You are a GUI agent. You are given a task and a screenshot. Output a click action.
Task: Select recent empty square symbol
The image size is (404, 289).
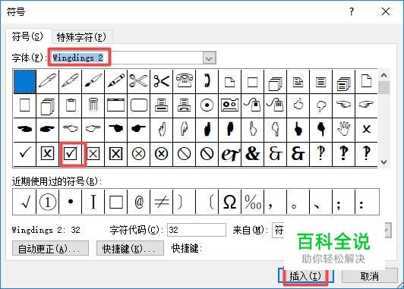(115, 202)
